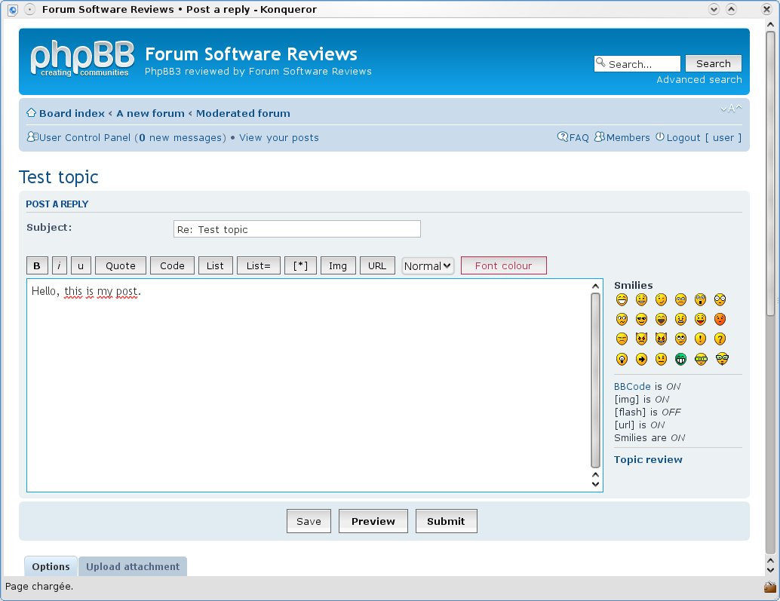Open the Normal font size dropdown
This screenshot has height=601, width=780.
click(x=427, y=265)
